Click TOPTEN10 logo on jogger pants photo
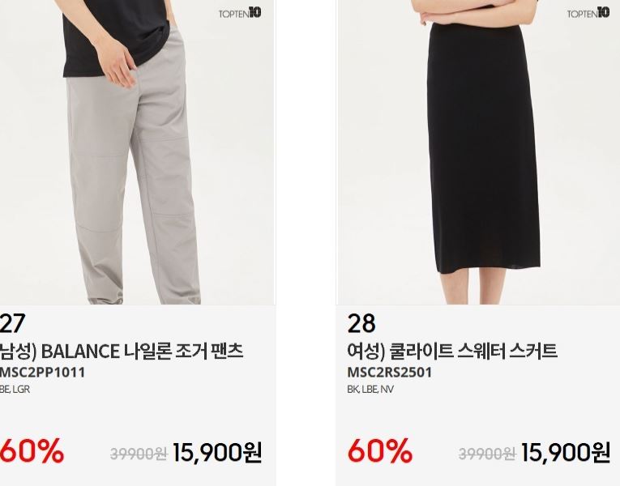This screenshot has height=486, width=620. 240,13
